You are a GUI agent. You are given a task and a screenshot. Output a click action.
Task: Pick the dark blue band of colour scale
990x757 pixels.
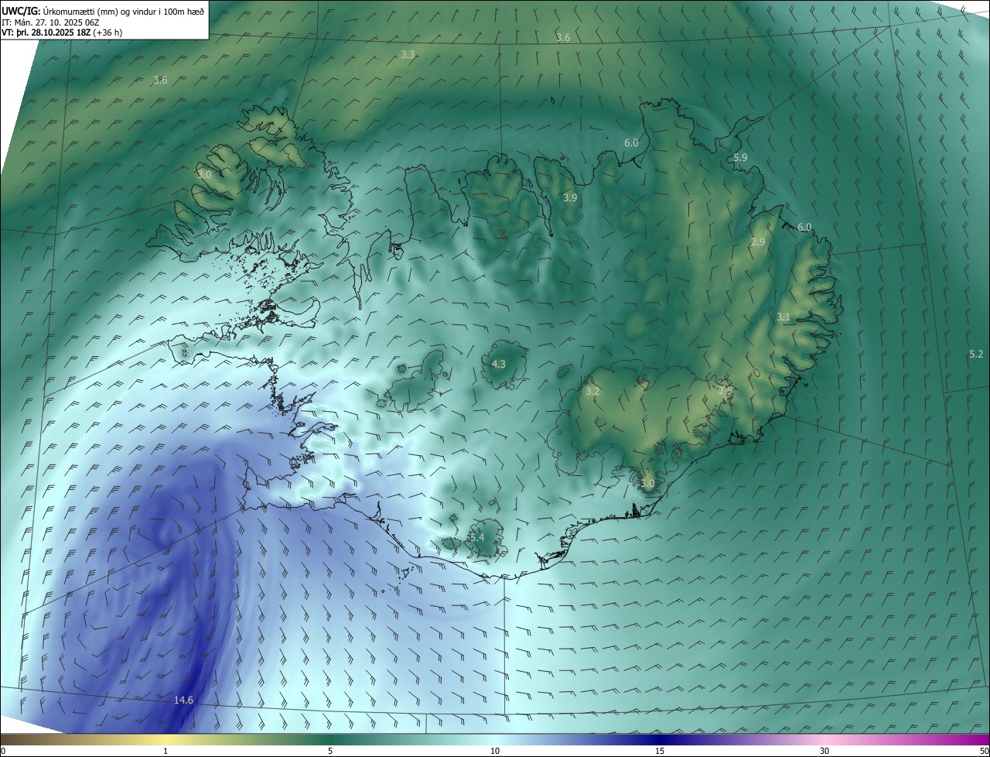pos(660,739)
